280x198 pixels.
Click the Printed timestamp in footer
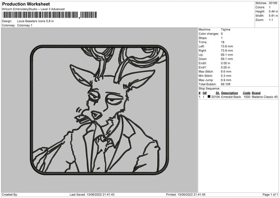(x=186, y=195)
